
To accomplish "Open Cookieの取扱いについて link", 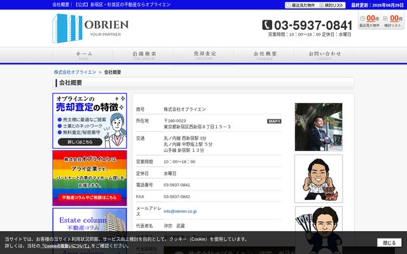I will point(66,246).
